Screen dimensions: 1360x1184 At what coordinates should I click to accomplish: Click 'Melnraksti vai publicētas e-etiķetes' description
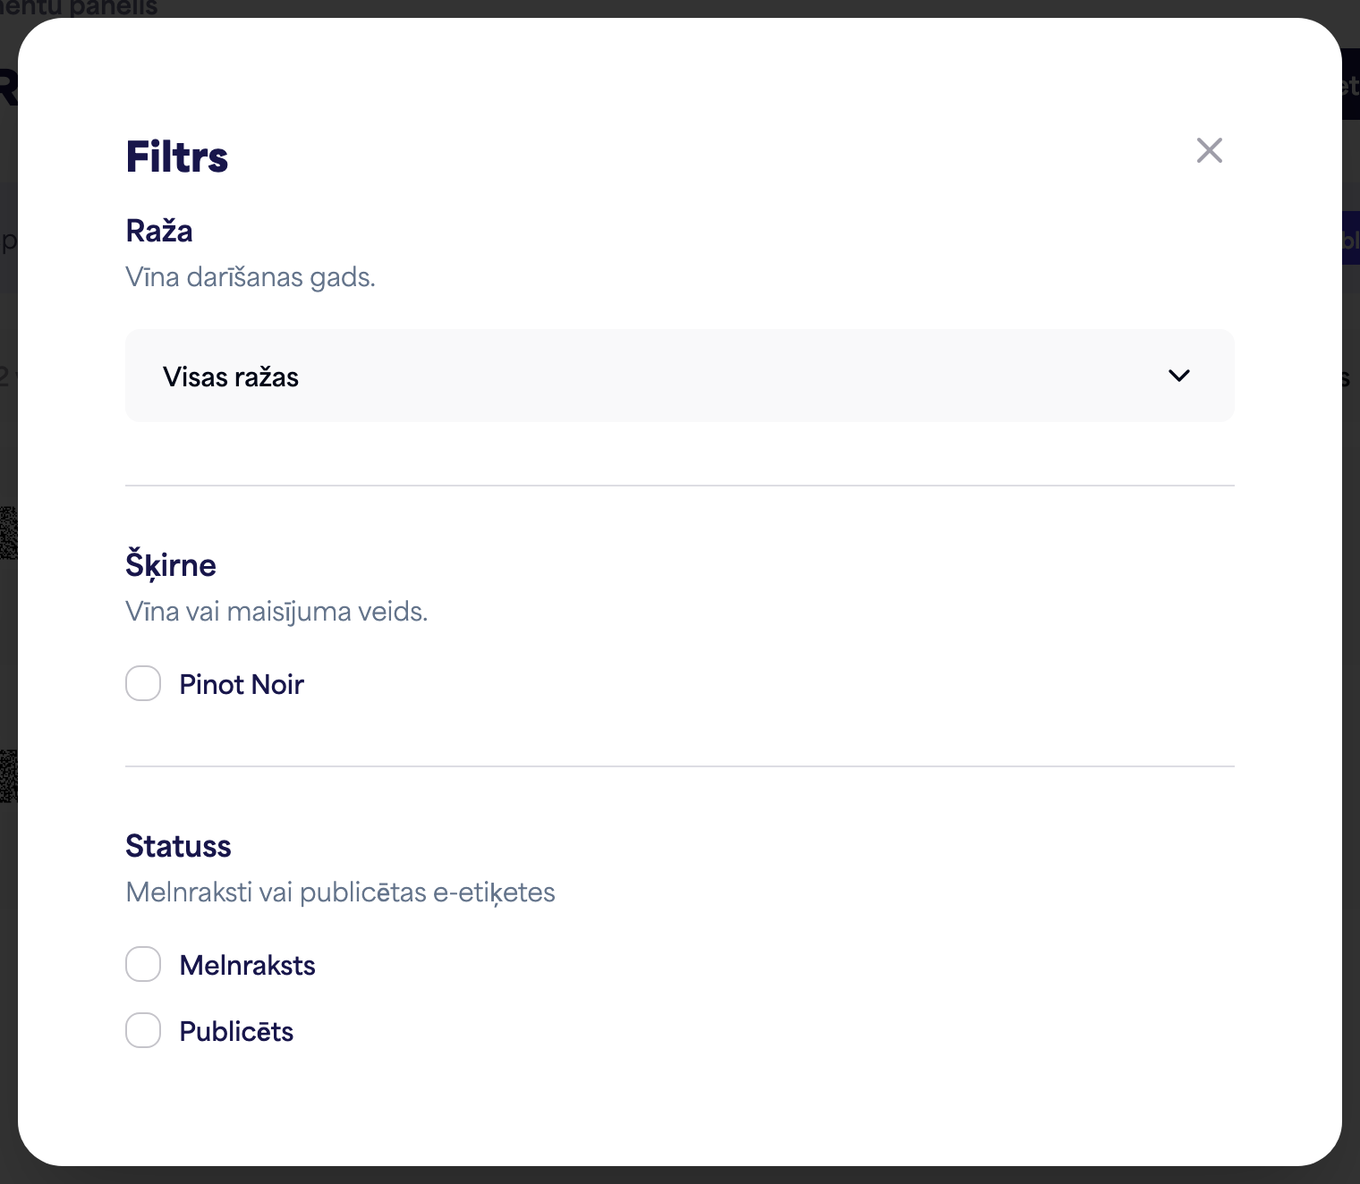[340, 892]
